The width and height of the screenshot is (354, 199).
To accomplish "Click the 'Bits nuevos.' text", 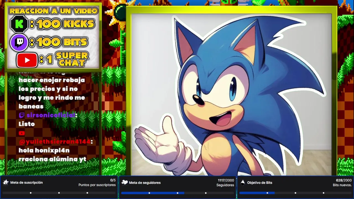I will point(342,185).
